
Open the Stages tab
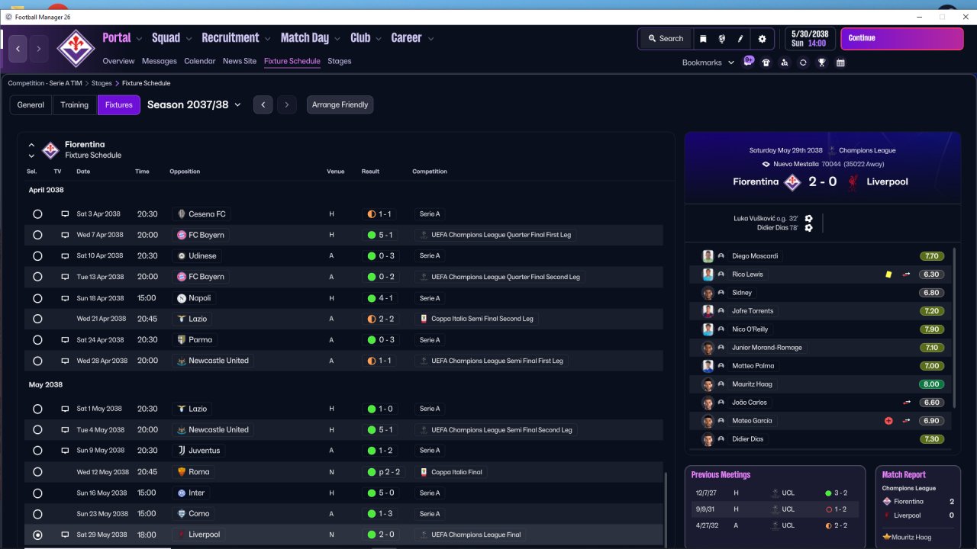(340, 61)
